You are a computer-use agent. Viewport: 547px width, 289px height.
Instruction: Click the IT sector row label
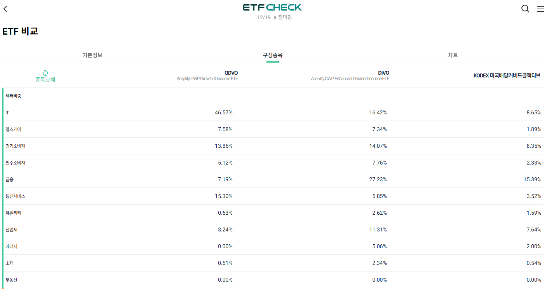pos(7,113)
